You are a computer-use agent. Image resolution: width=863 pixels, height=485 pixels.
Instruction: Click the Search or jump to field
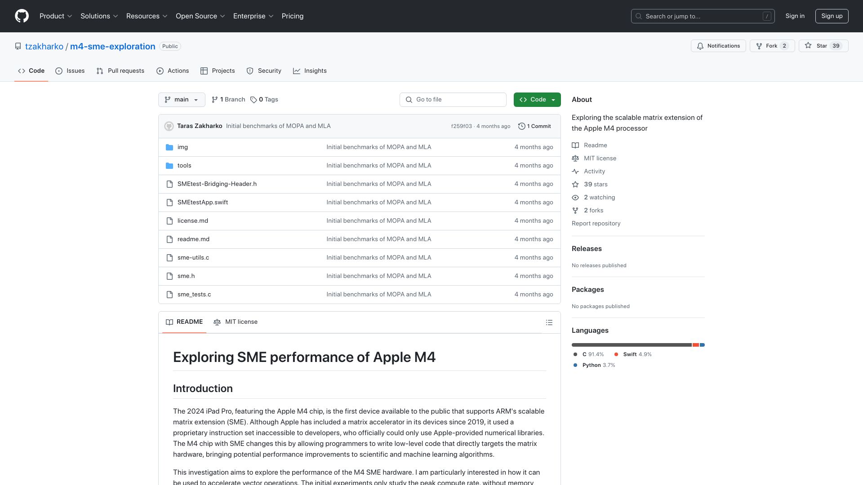(703, 16)
